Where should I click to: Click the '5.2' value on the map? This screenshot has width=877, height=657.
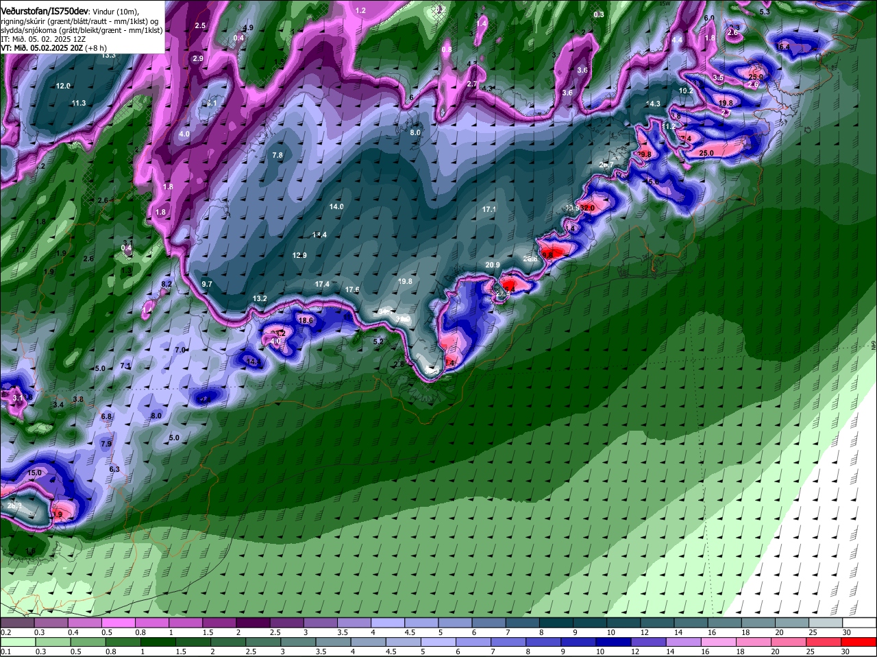click(378, 341)
